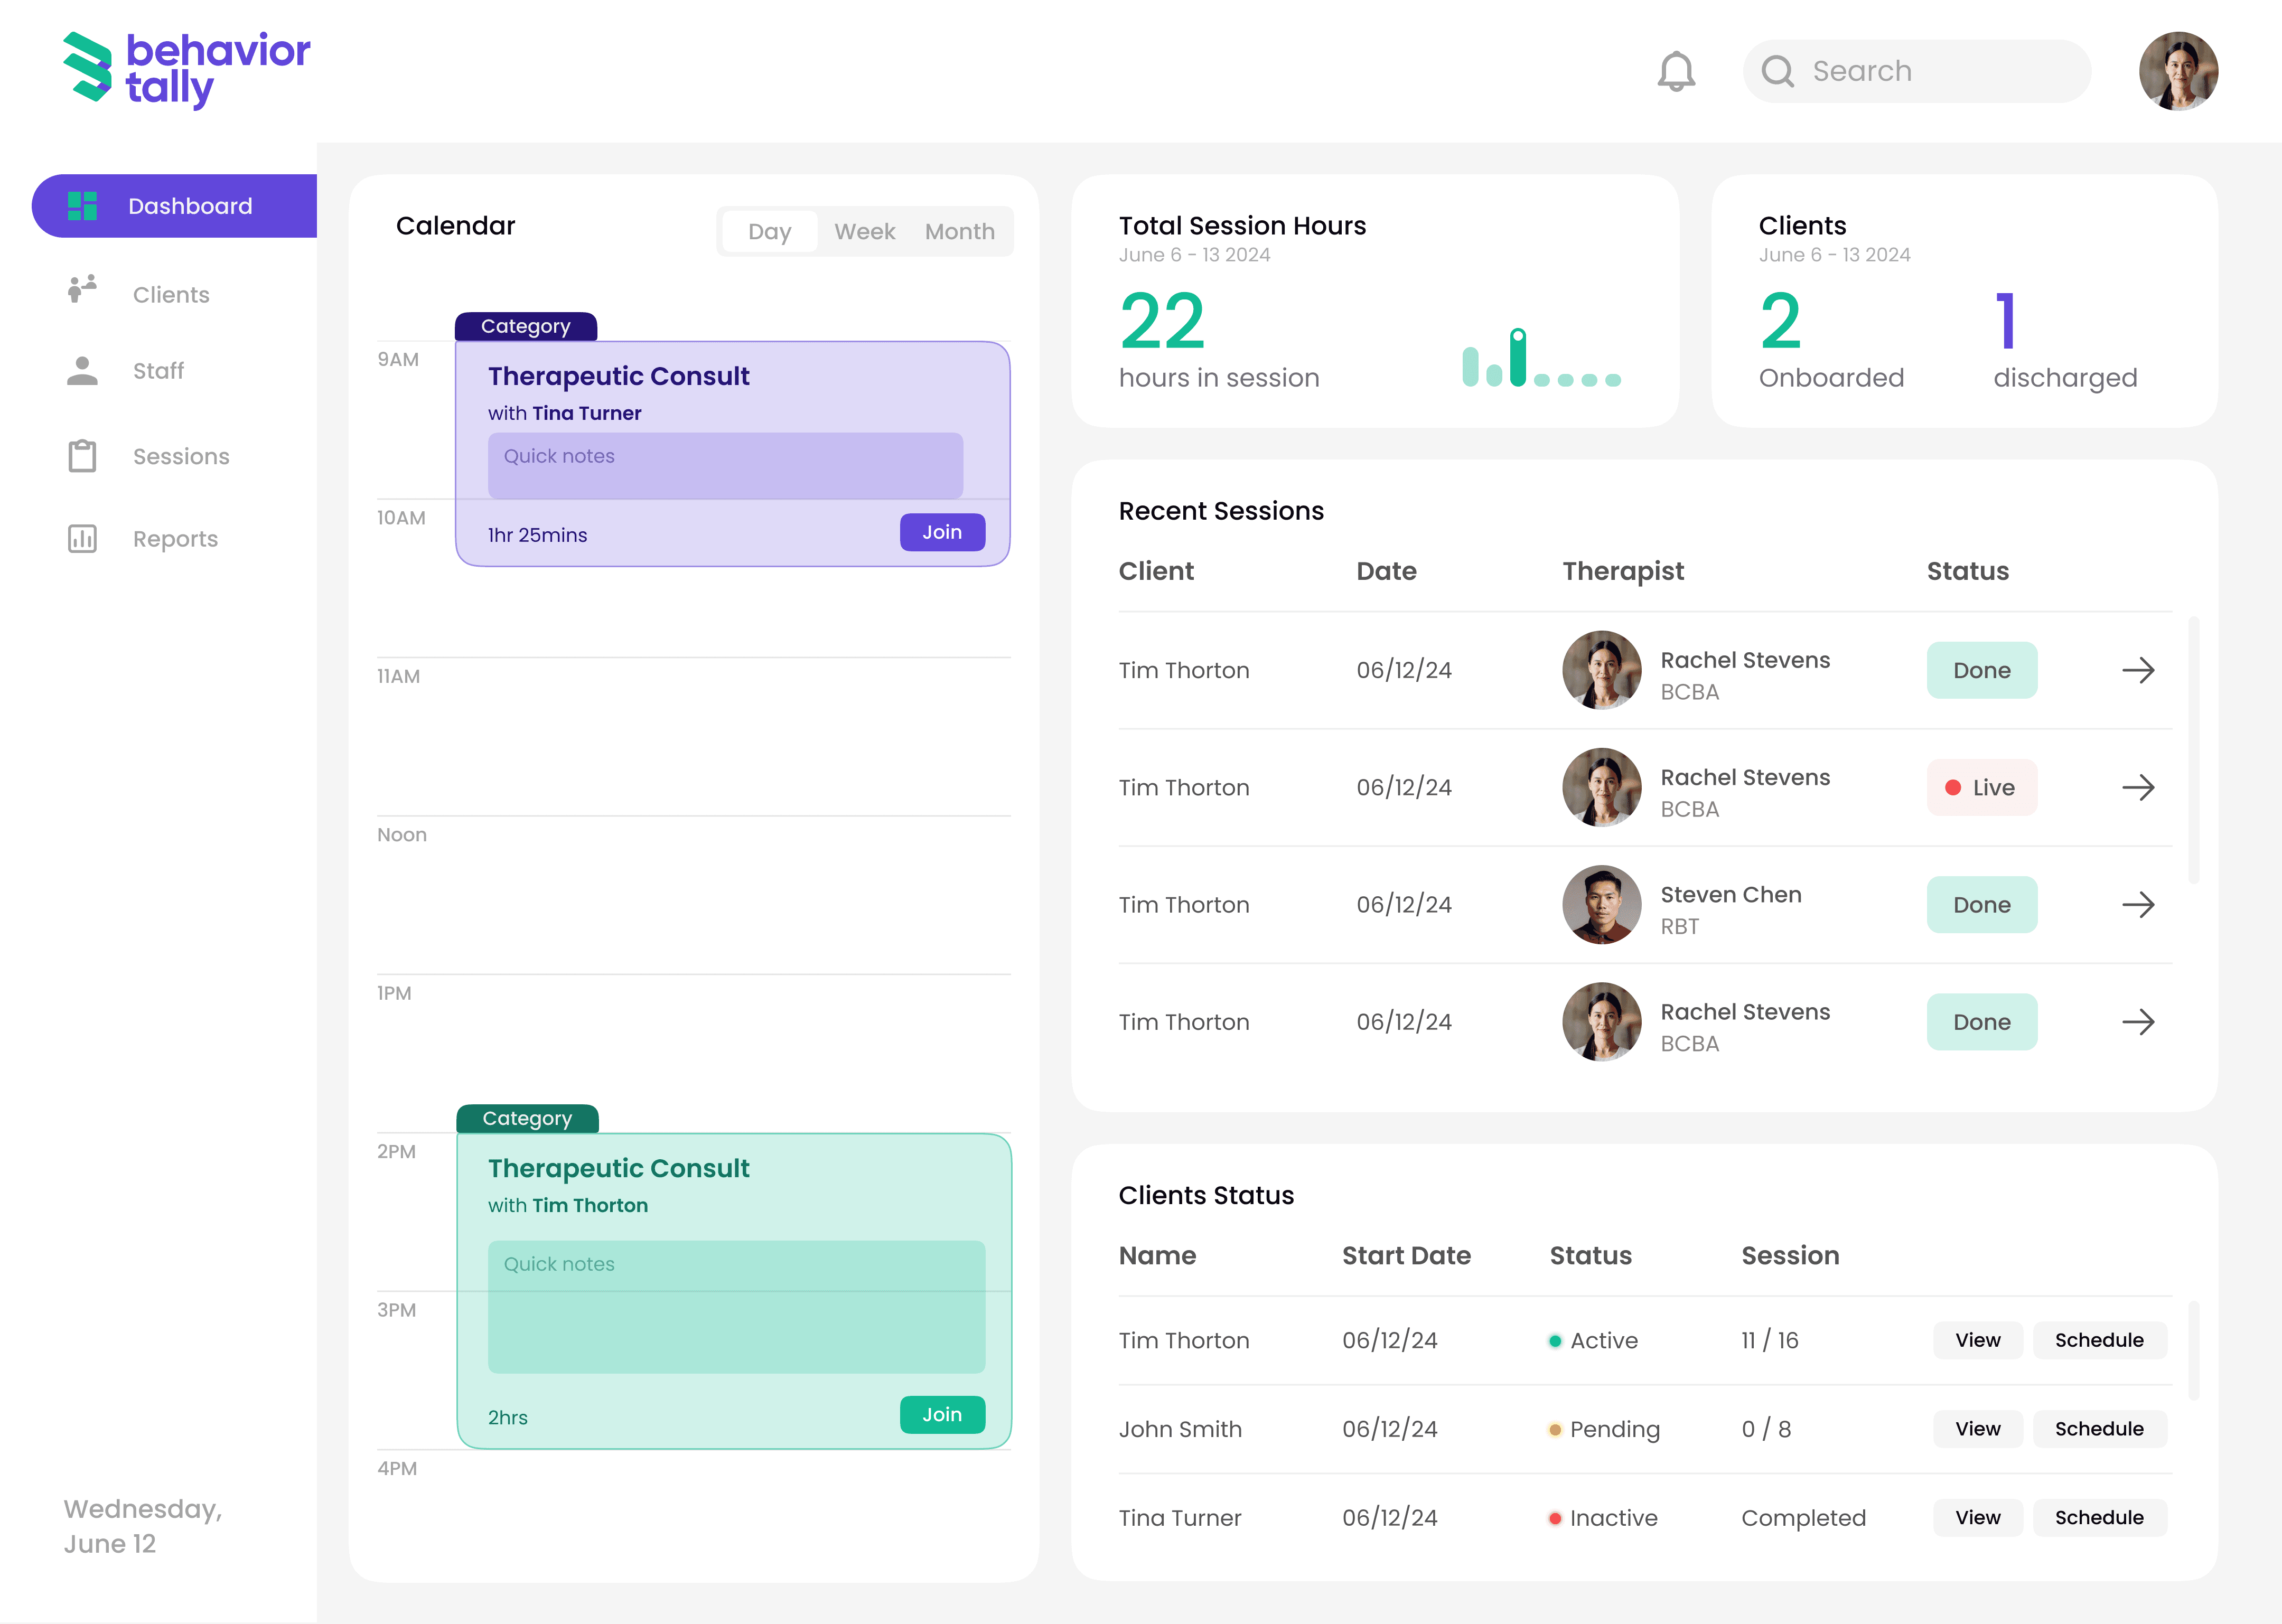The width and height of the screenshot is (2282, 1624).
Task: Click the behavior tally logo
Action: click(x=187, y=69)
